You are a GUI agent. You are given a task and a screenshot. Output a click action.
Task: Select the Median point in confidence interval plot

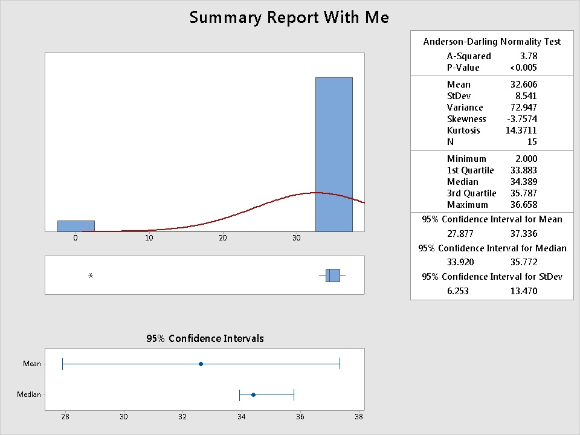253,395
